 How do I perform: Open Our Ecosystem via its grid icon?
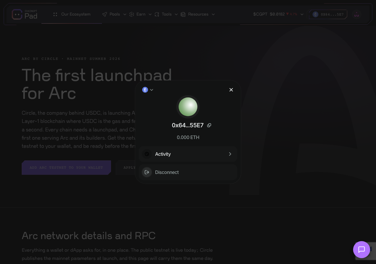(55, 14)
